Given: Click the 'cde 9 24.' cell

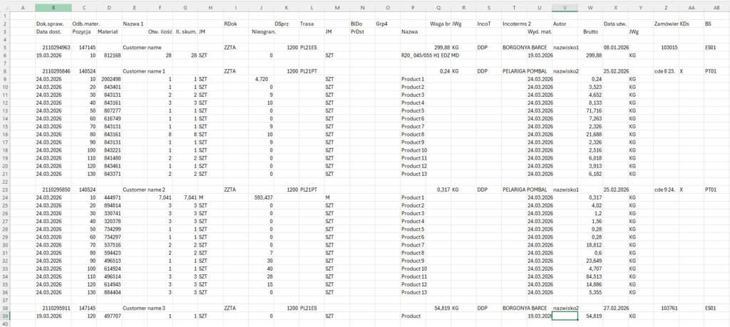Looking at the screenshot, I should click(666, 190).
